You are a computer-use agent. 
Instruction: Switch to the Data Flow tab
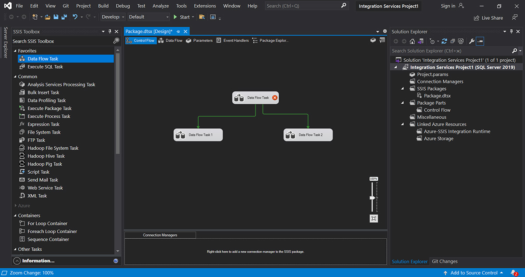tap(170, 40)
